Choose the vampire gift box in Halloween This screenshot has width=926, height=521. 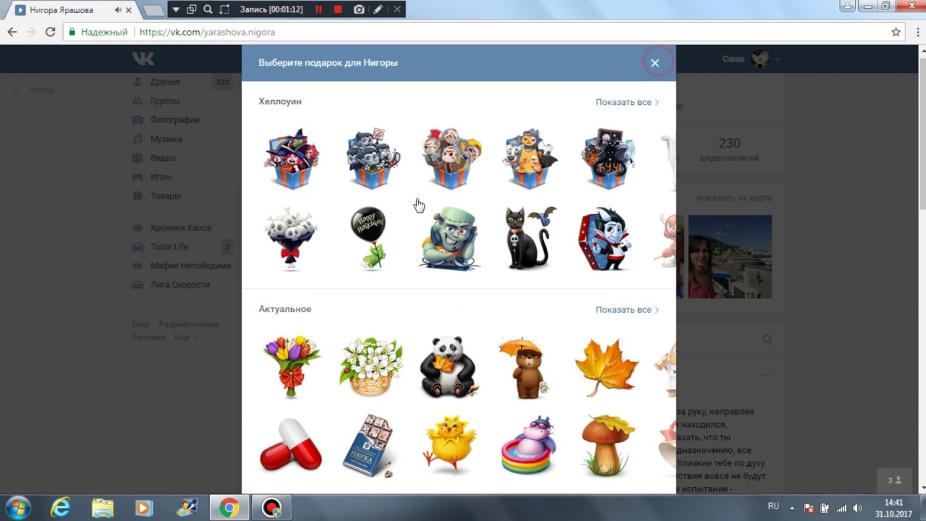pos(371,158)
